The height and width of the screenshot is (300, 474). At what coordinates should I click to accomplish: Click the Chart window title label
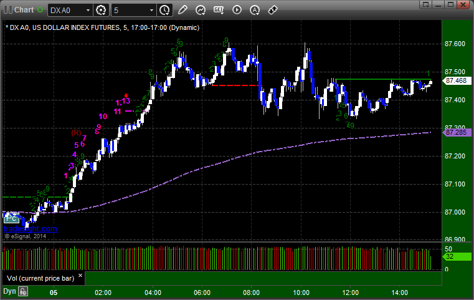(x=24, y=10)
